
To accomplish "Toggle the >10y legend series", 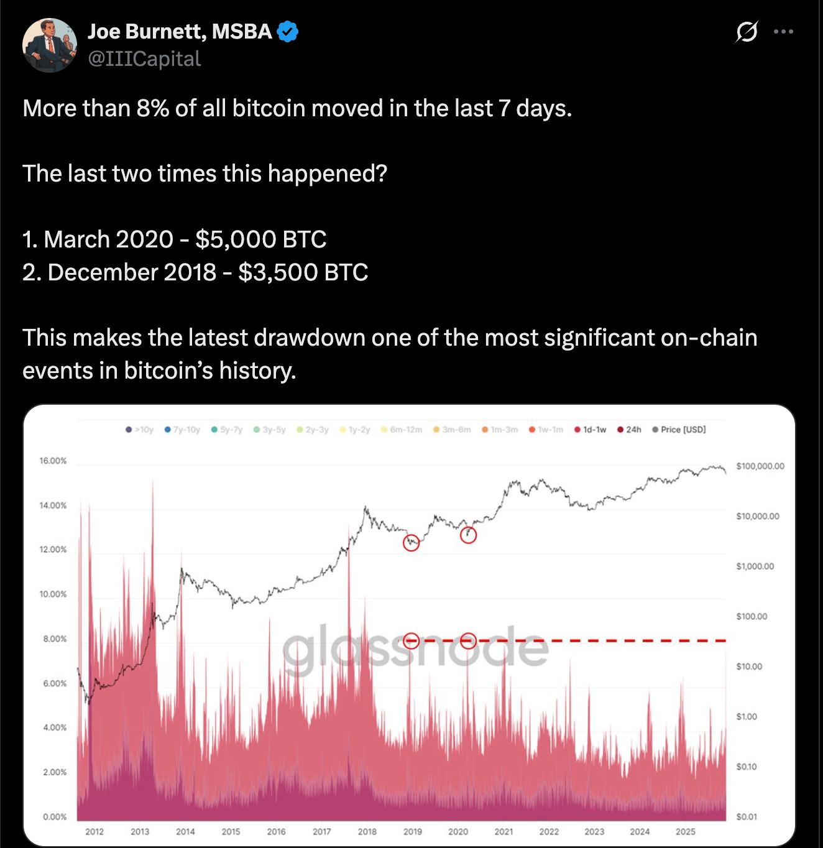I will (x=139, y=430).
